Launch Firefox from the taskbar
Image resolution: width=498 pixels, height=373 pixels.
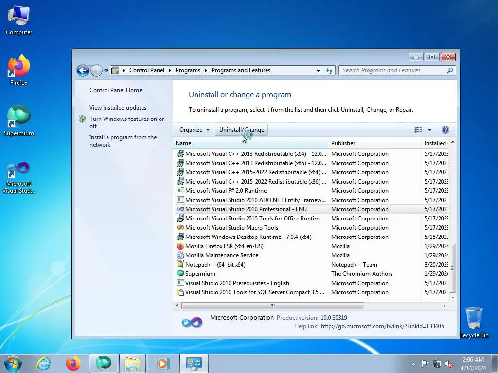coord(73,363)
